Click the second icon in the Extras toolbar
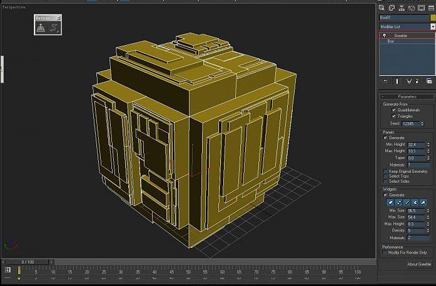The width and height of the screenshot is (436, 286). click(x=54, y=28)
